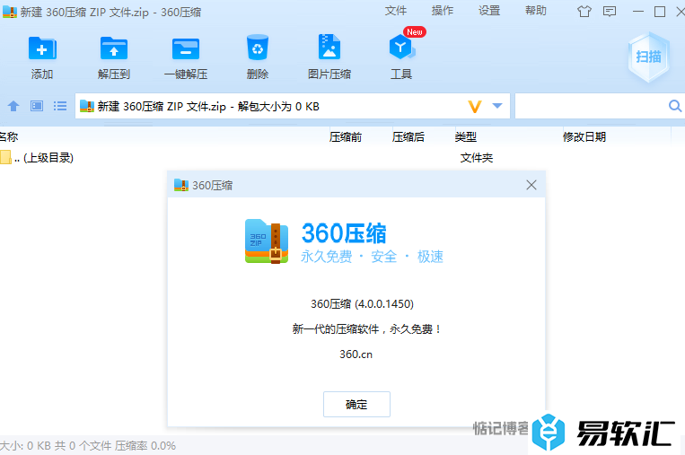Viewport: 685px width, 455px height.
Task: Open the 图片压缩 image compression tool
Action: [x=329, y=48]
